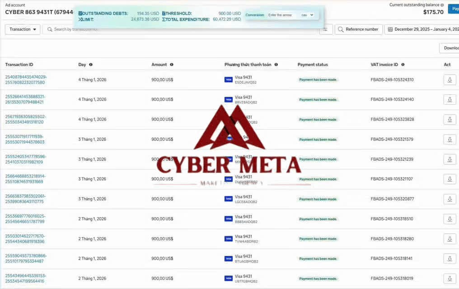Image resolution: width=459 pixels, height=289 pixels.
Task: Click the 24,873.38 USD limit value
Action: tap(145, 19)
